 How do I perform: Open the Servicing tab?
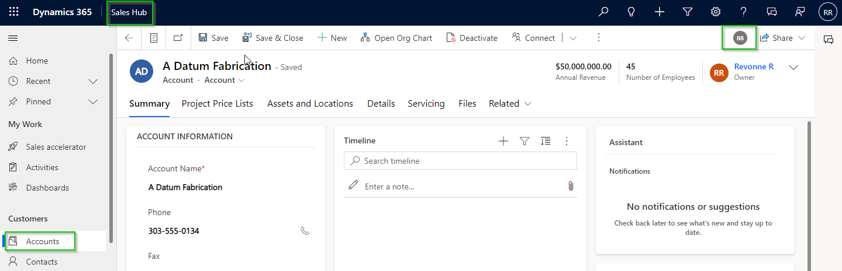(426, 104)
